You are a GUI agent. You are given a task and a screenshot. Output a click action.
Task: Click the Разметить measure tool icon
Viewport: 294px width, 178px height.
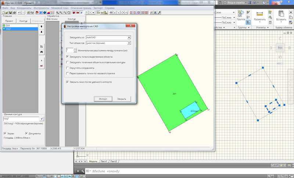[260, 14]
